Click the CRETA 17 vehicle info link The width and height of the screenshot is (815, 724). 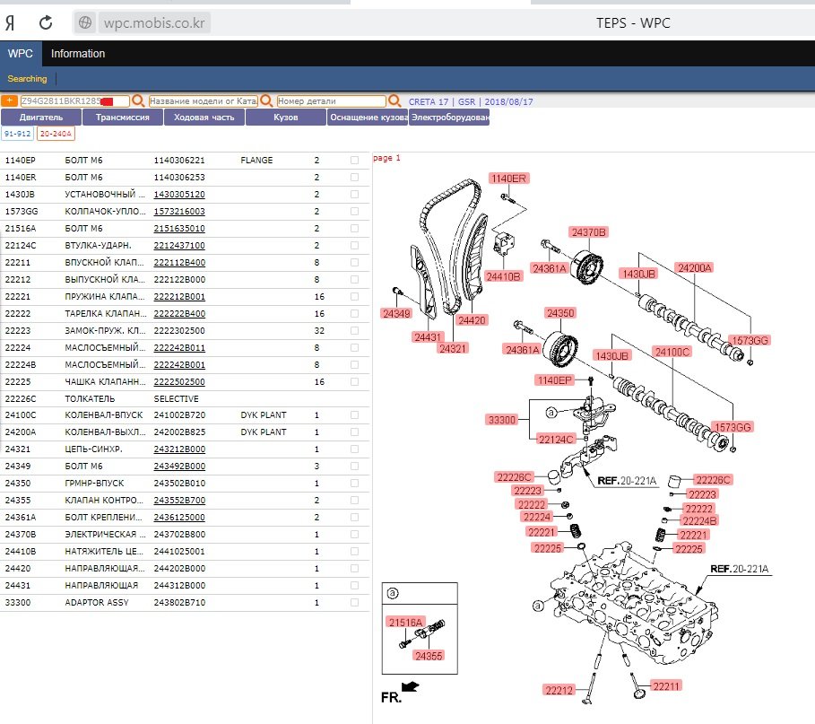click(x=471, y=102)
